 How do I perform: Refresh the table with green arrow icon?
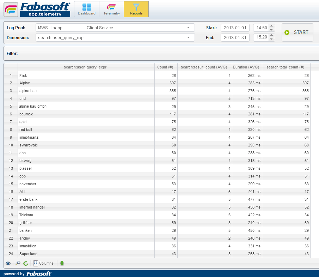click(x=26, y=263)
